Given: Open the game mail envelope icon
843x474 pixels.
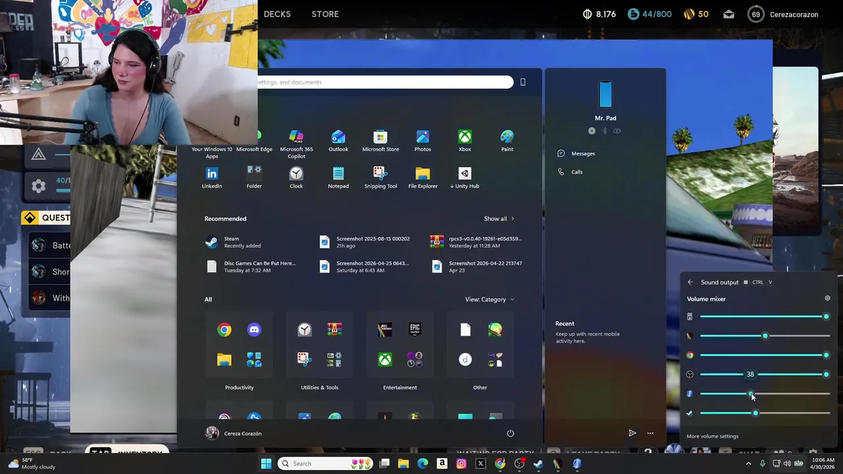Looking at the screenshot, I should pos(728,14).
